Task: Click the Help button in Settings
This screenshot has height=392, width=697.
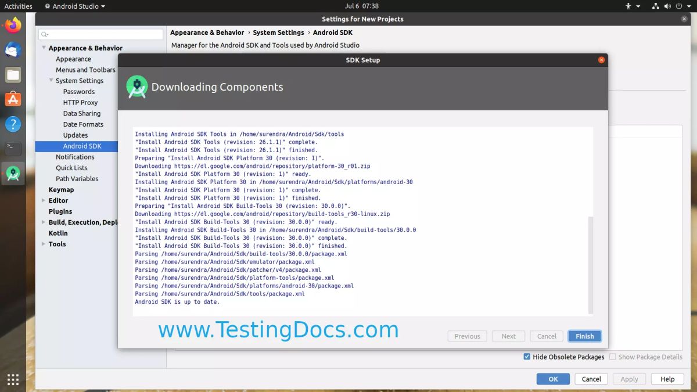Action: pos(667,379)
